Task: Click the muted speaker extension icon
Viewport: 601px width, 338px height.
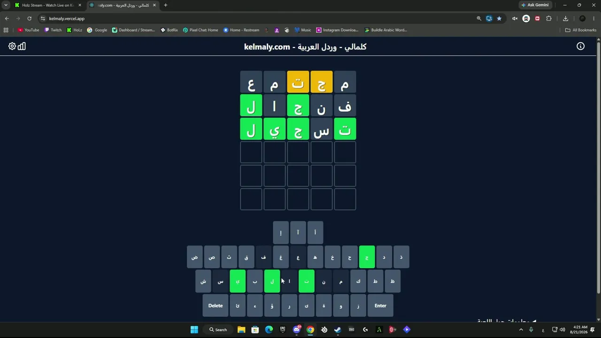Action: [x=515, y=18]
